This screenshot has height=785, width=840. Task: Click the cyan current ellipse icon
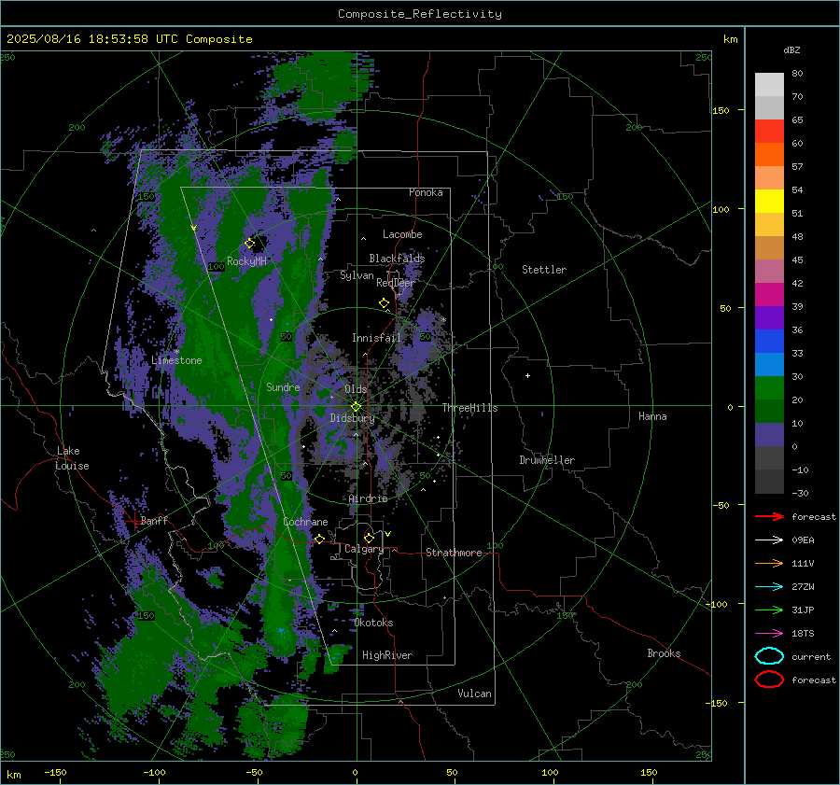[x=769, y=656]
